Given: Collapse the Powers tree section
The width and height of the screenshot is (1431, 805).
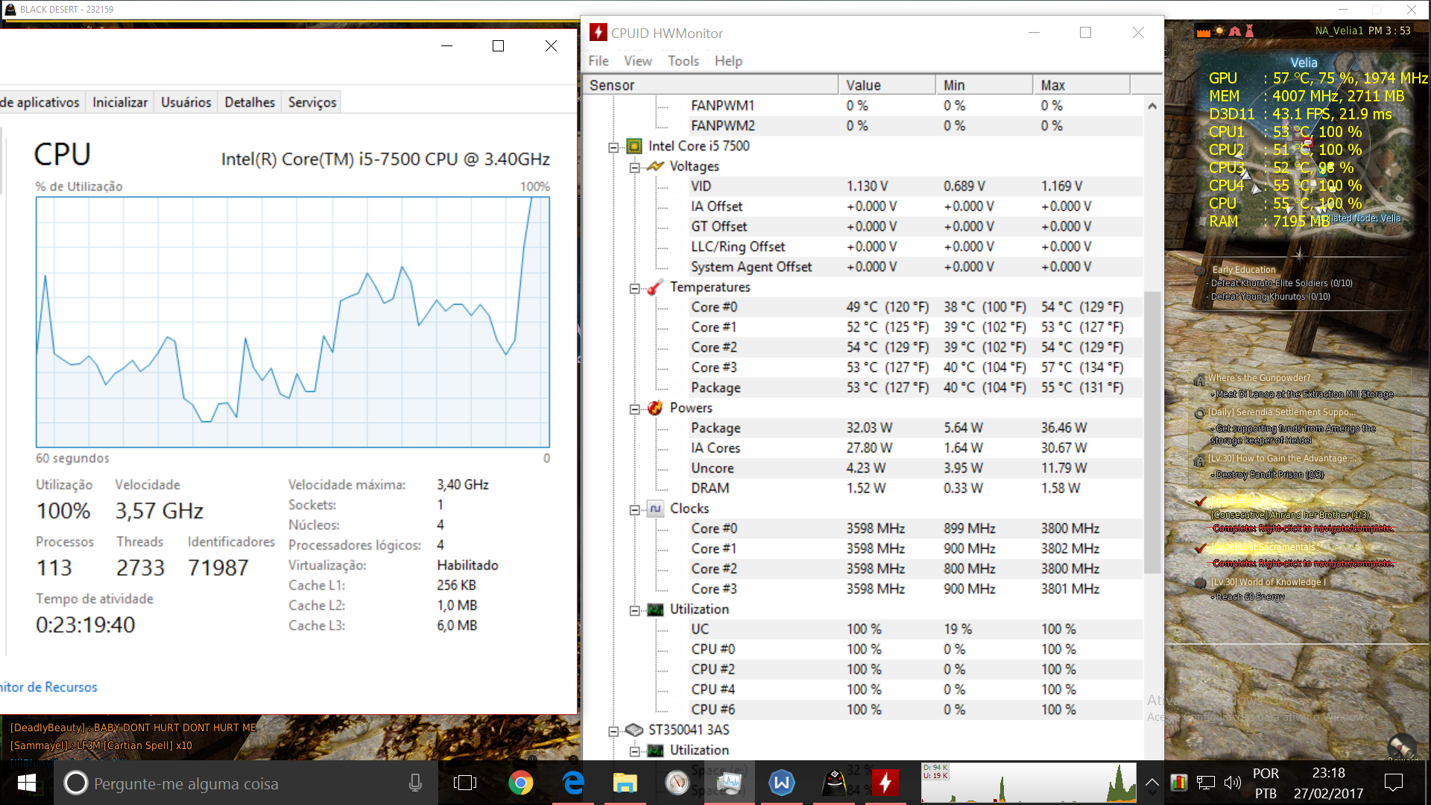Looking at the screenshot, I should point(634,408).
